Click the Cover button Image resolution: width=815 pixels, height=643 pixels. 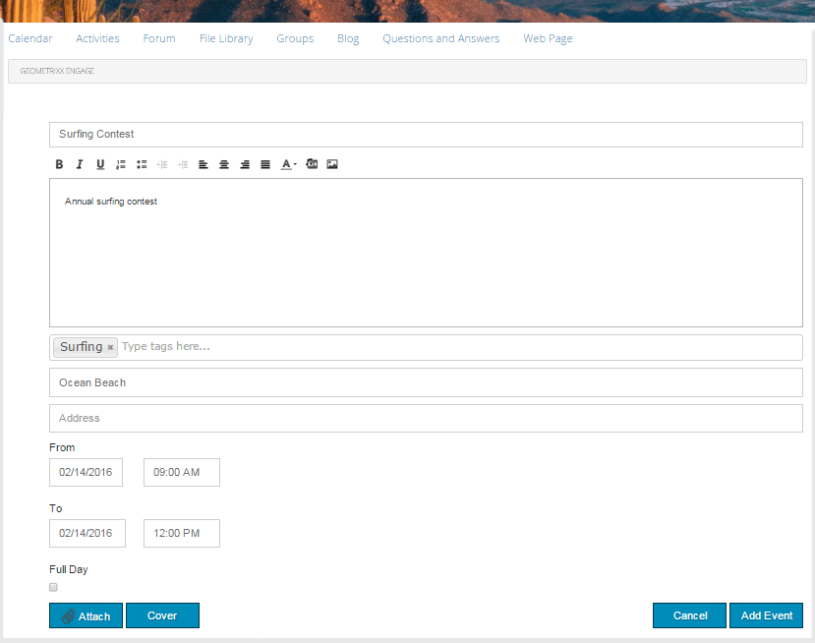[162, 615]
